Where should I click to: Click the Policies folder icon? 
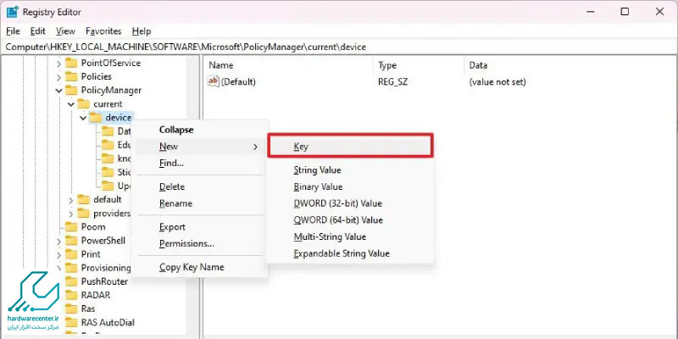pyautogui.click(x=71, y=76)
